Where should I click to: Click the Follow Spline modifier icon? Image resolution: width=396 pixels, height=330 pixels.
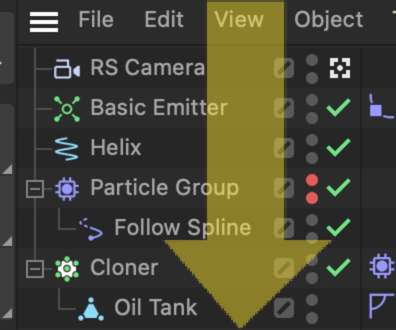pos(91,229)
